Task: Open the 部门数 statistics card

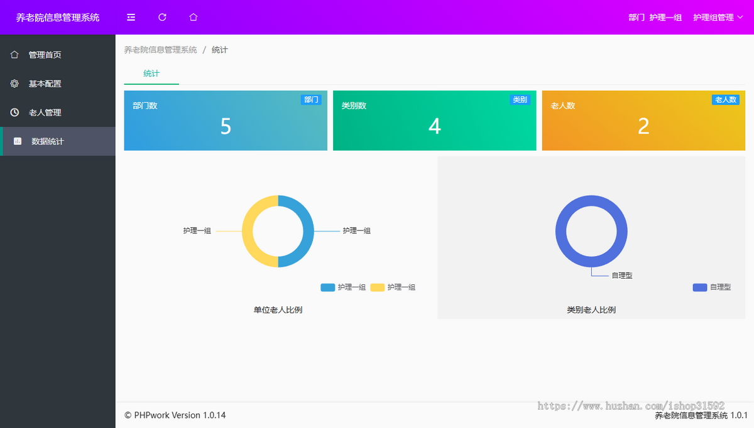Action: click(x=226, y=120)
